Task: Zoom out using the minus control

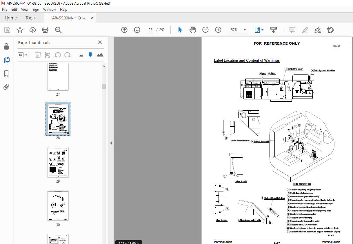Action: [x=205, y=30]
